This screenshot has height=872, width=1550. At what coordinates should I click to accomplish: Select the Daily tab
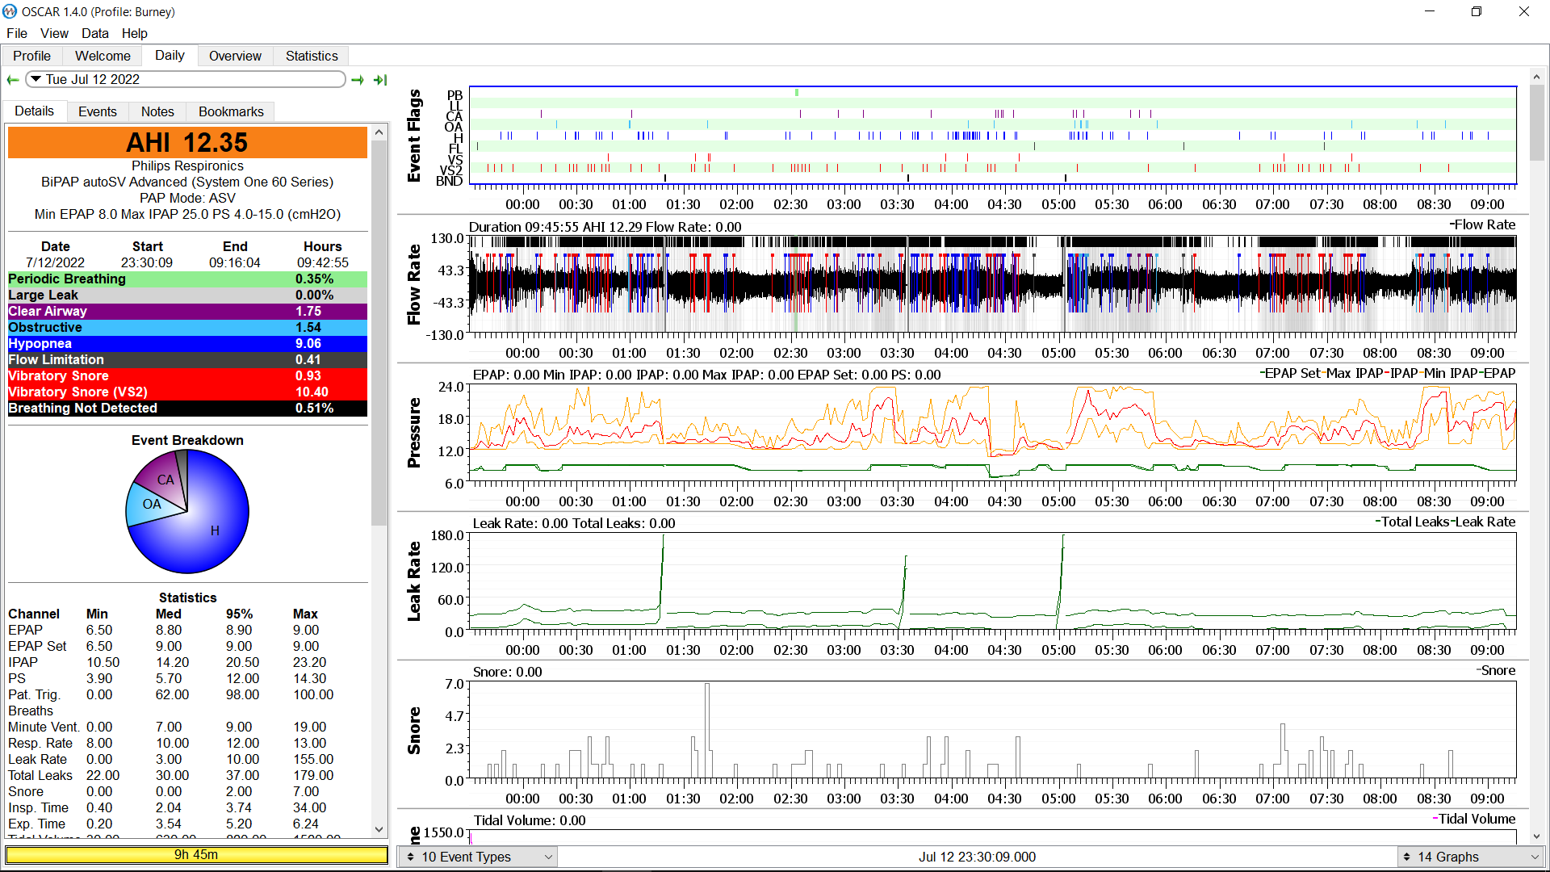pos(170,55)
